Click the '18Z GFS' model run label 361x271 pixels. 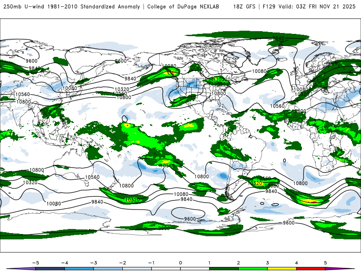[x=244, y=6]
